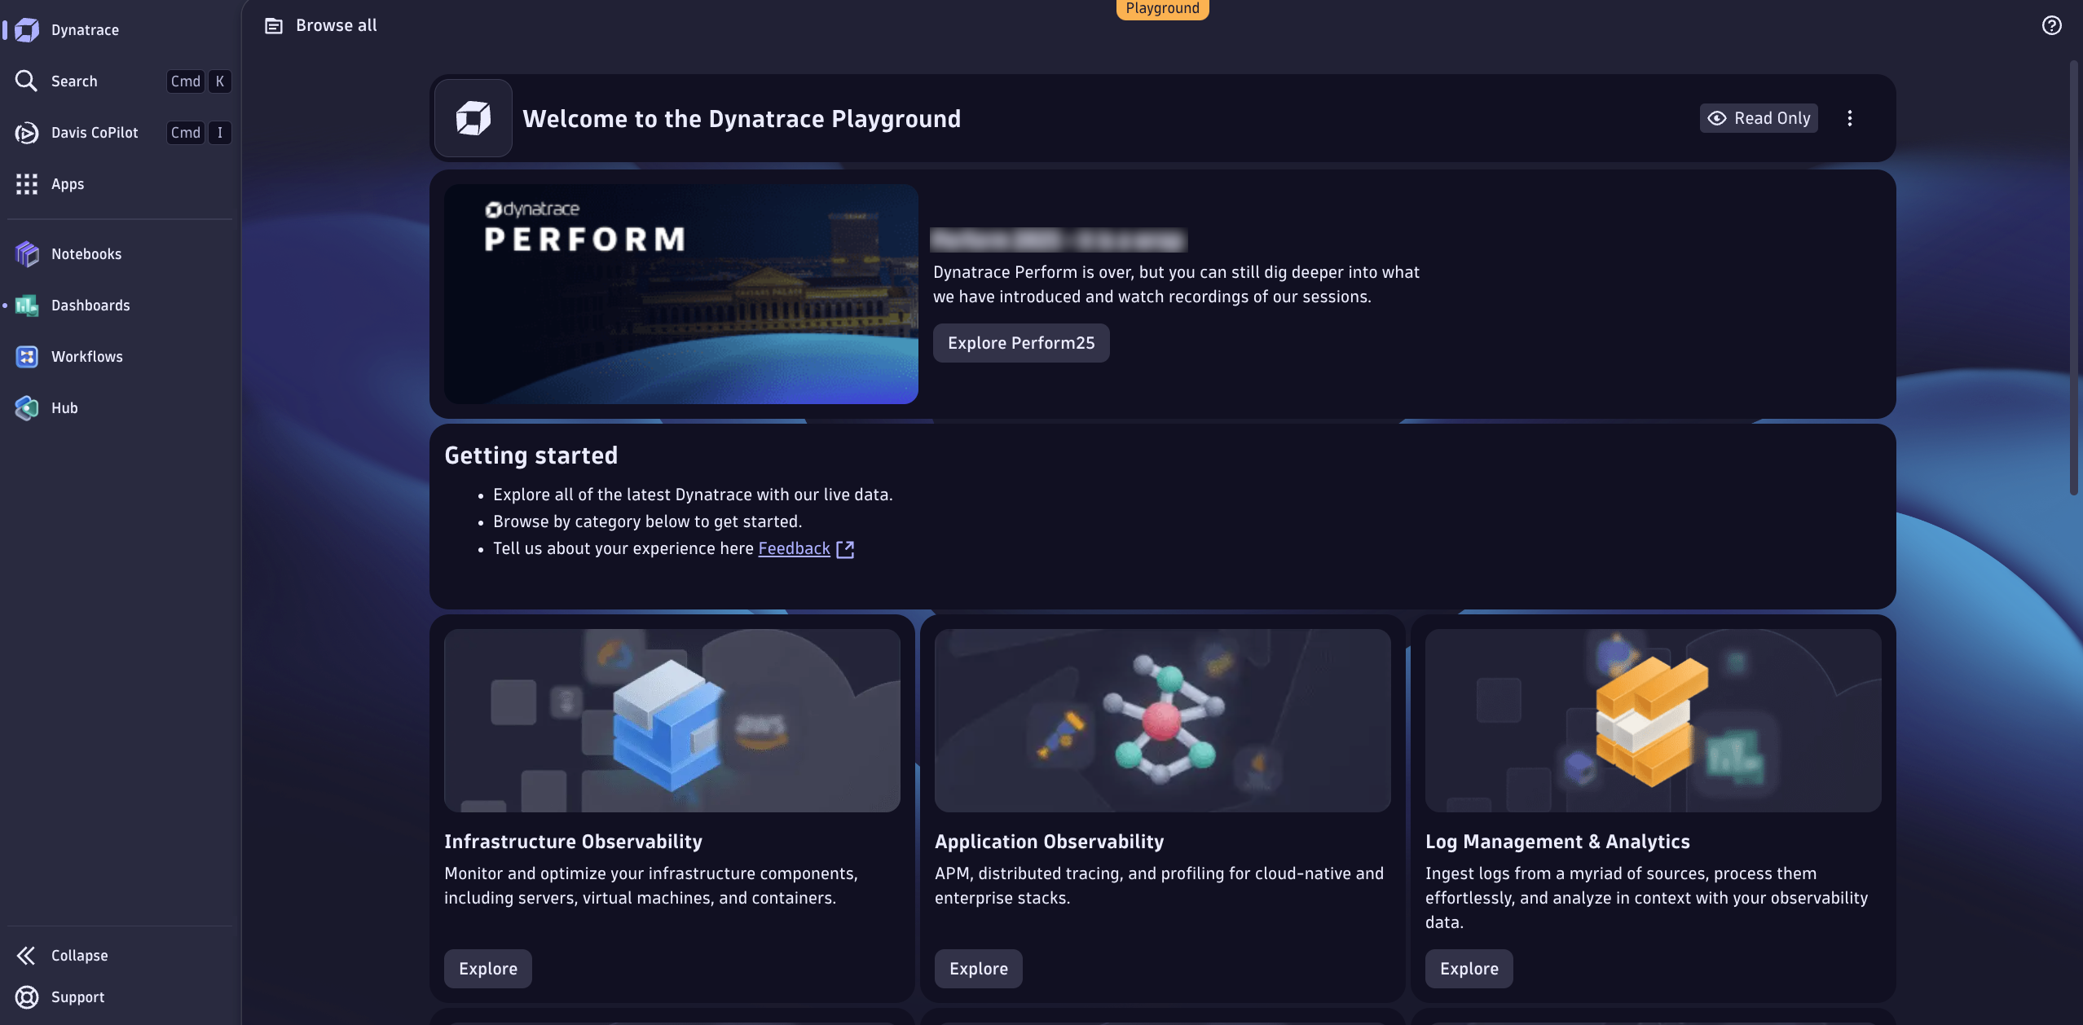Select the Hub menu label
This screenshot has width=2083, height=1025.
click(64, 408)
